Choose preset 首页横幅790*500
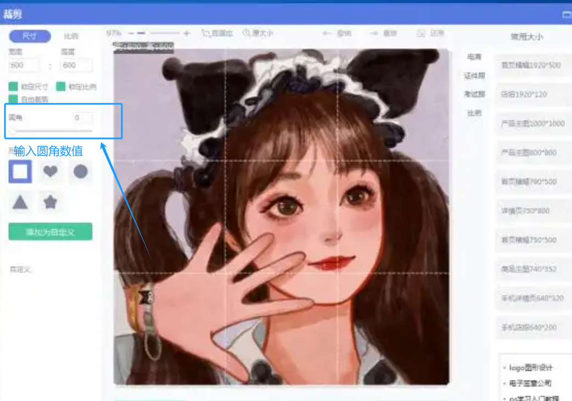This screenshot has width=572, height=401. coord(533,182)
